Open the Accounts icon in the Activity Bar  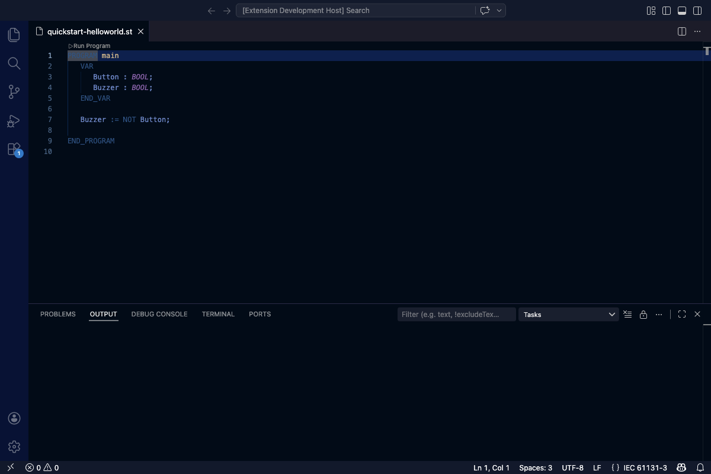point(14,418)
